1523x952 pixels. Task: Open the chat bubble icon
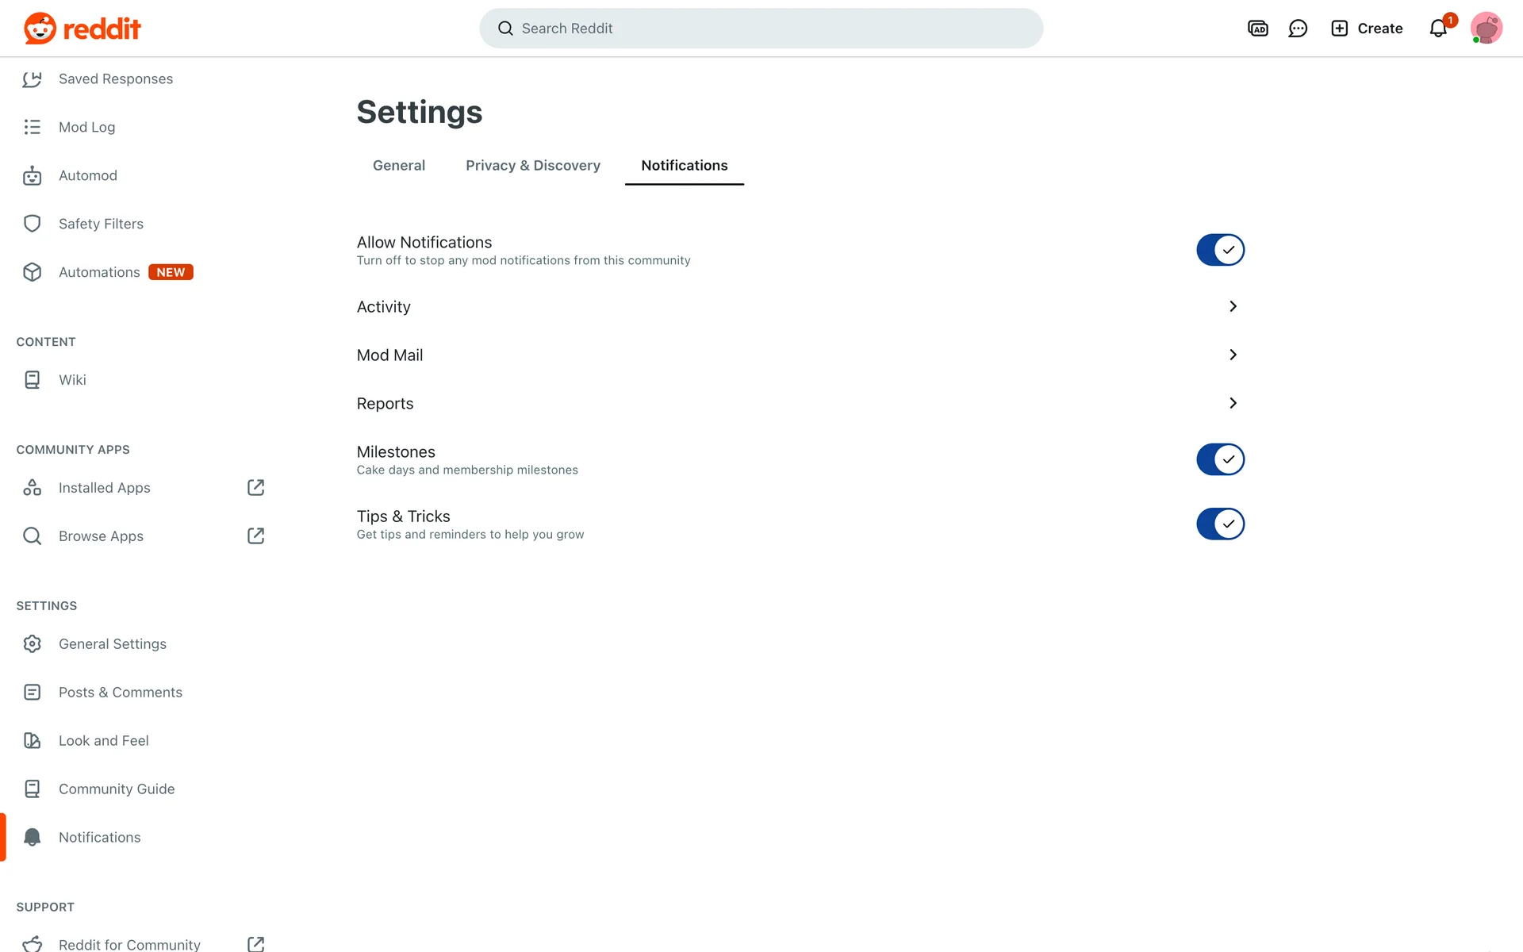click(1298, 29)
